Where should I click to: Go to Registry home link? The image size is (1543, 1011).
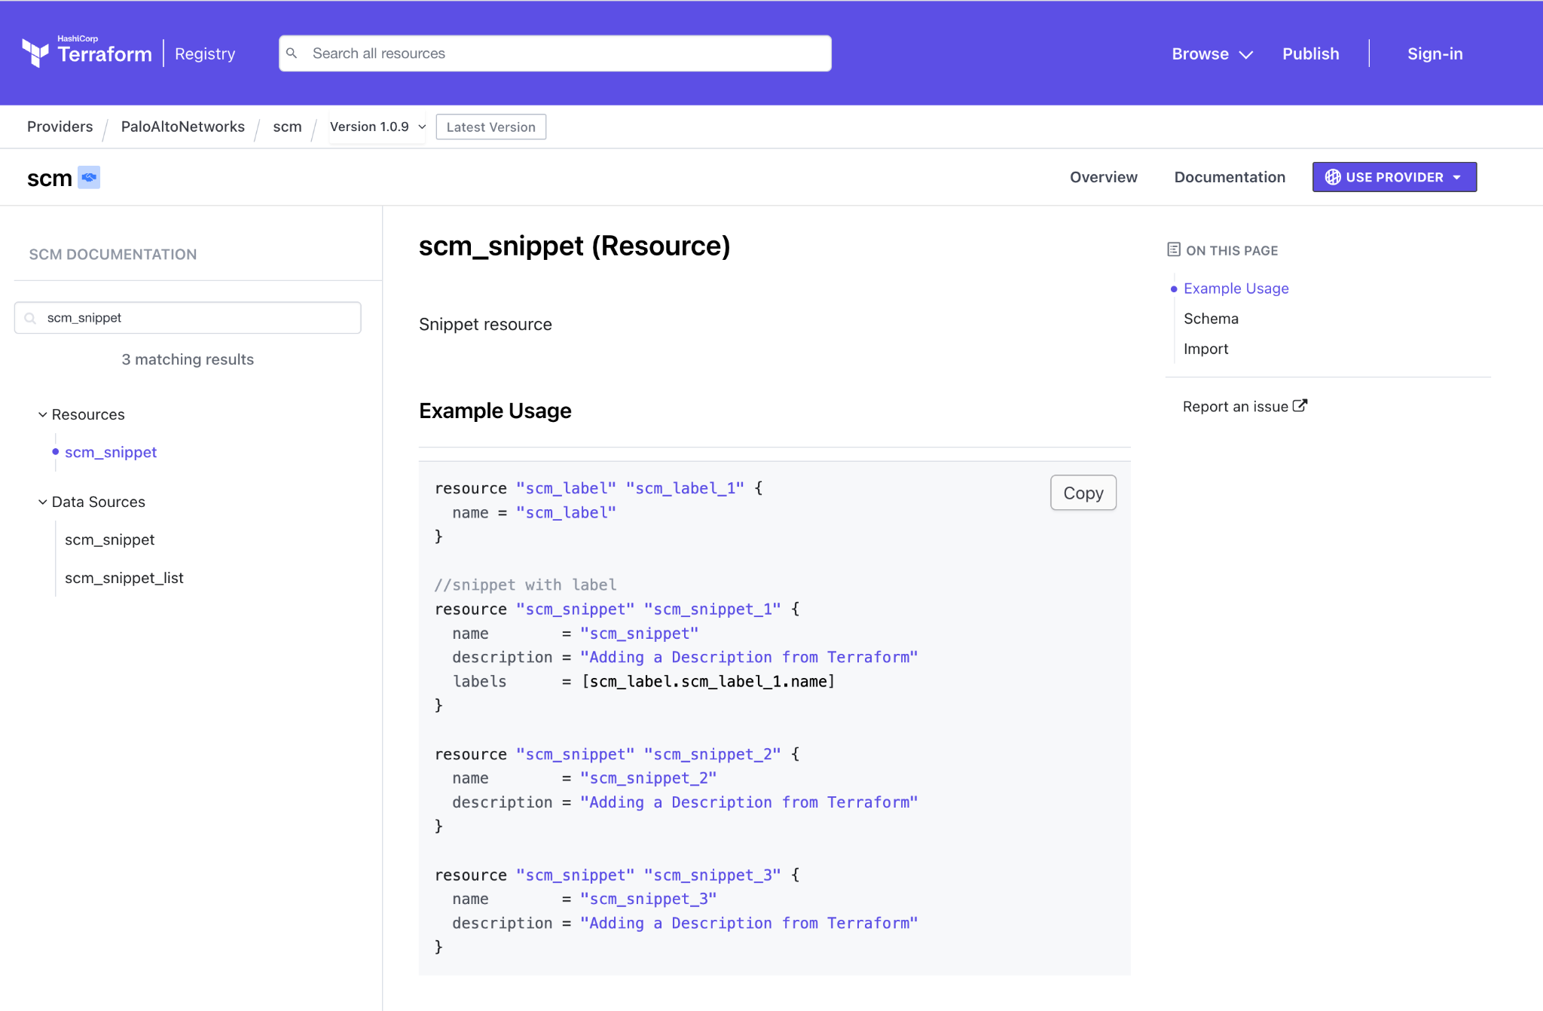coord(205,54)
